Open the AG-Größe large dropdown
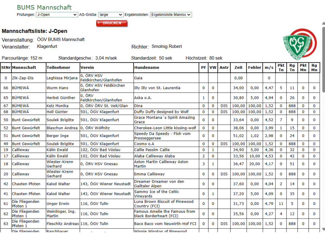 click(111, 15)
